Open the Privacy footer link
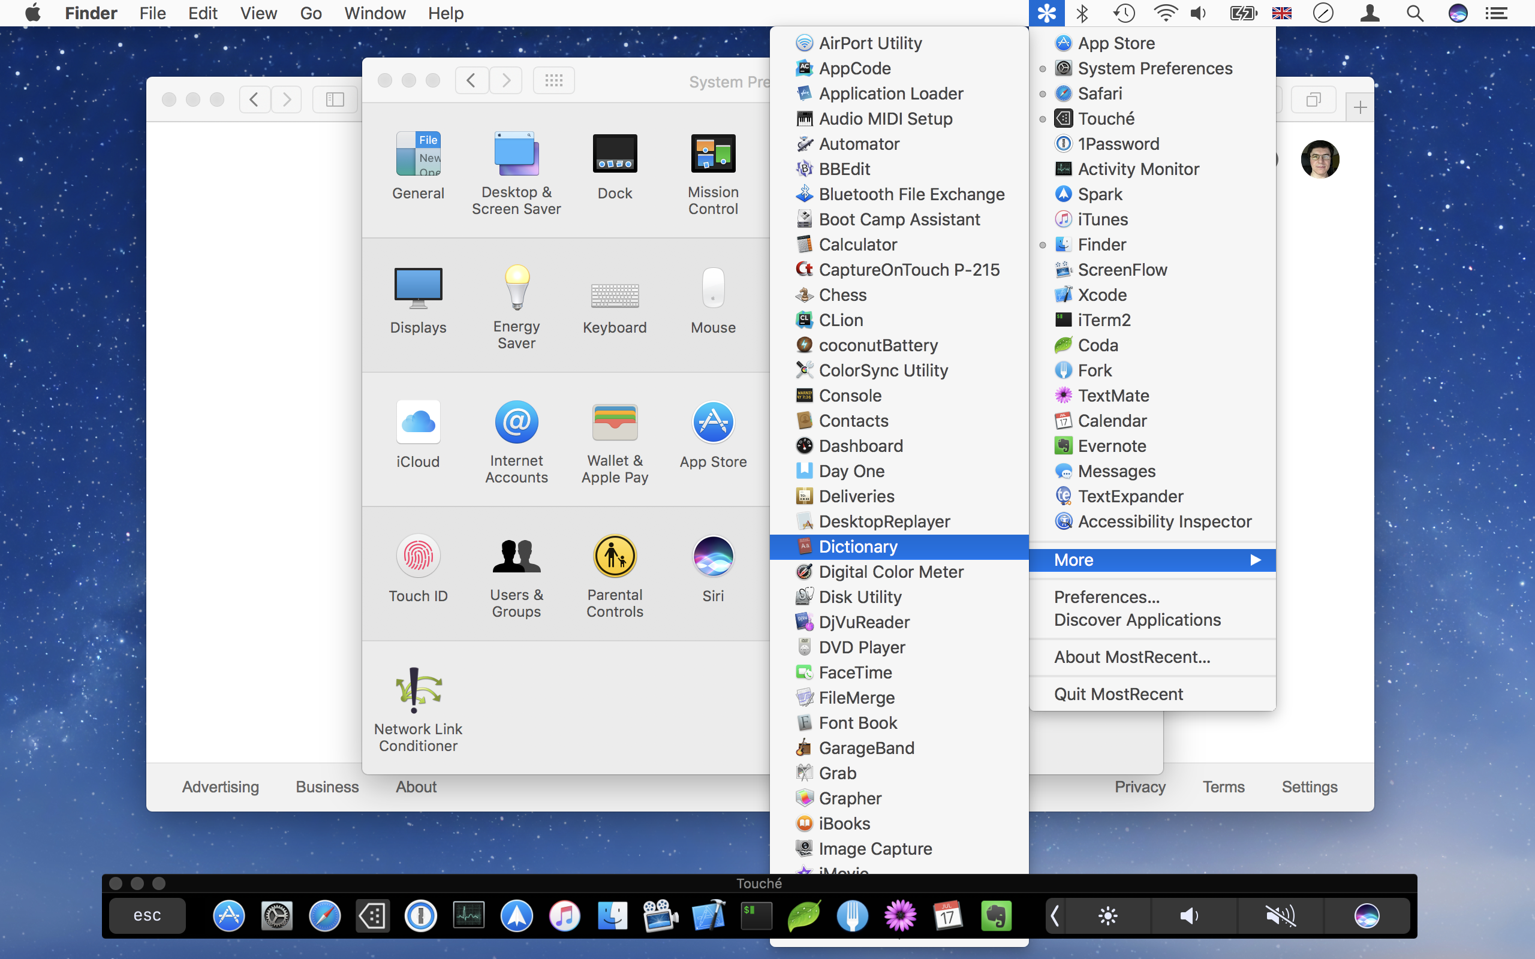The width and height of the screenshot is (1535, 959). pos(1140,786)
